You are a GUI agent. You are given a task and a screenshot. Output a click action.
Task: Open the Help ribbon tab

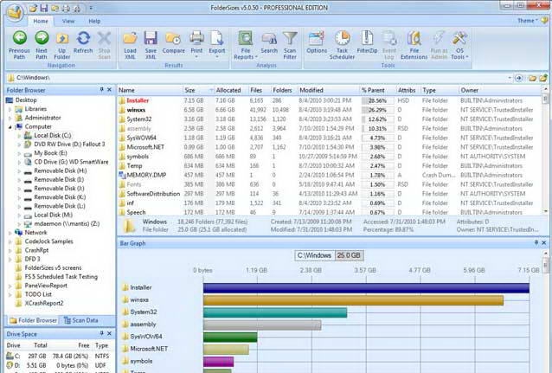point(94,21)
